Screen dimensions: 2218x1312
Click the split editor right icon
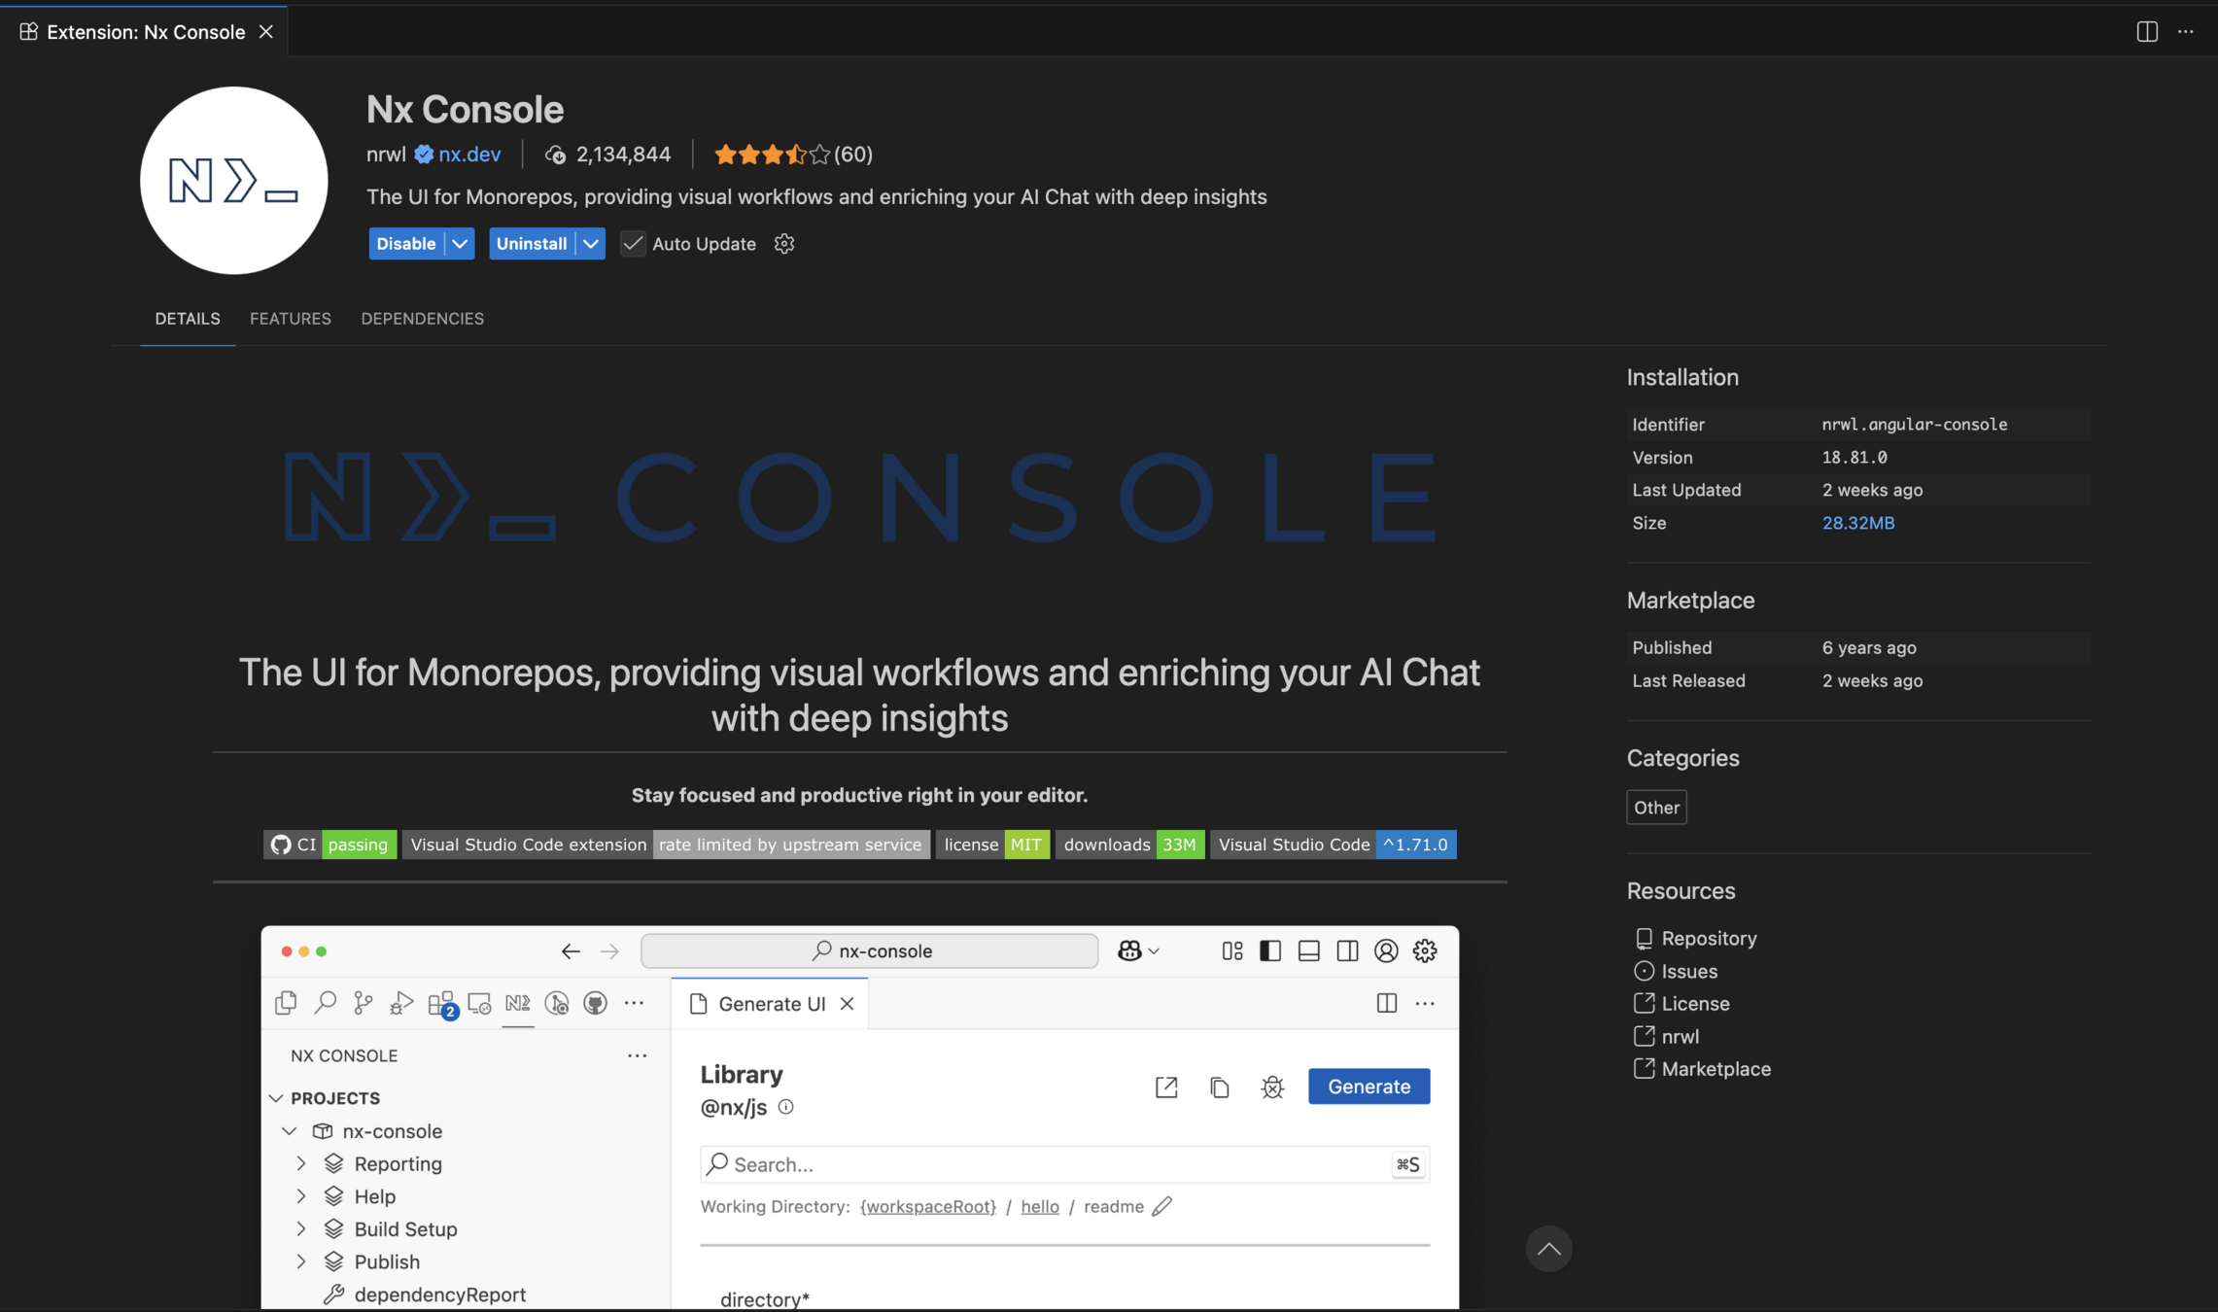coord(2147,31)
